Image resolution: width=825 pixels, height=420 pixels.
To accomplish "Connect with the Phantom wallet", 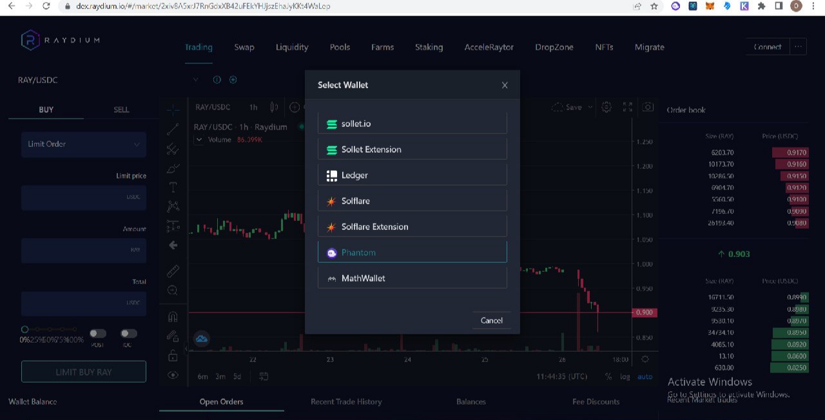I will tap(412, 252).
